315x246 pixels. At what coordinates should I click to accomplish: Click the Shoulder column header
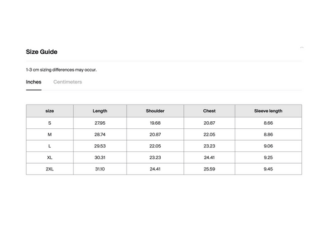155,111
